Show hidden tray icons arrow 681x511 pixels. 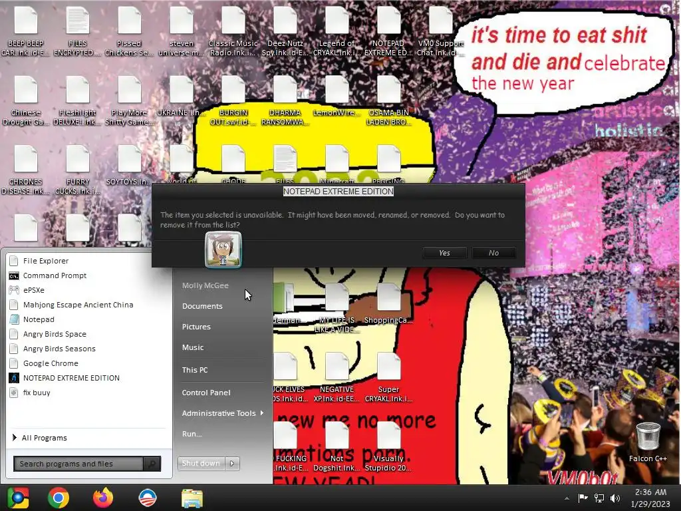567,498
